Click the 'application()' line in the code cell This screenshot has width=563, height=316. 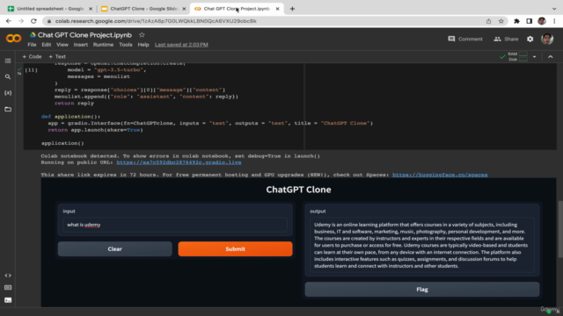point(62,143)
